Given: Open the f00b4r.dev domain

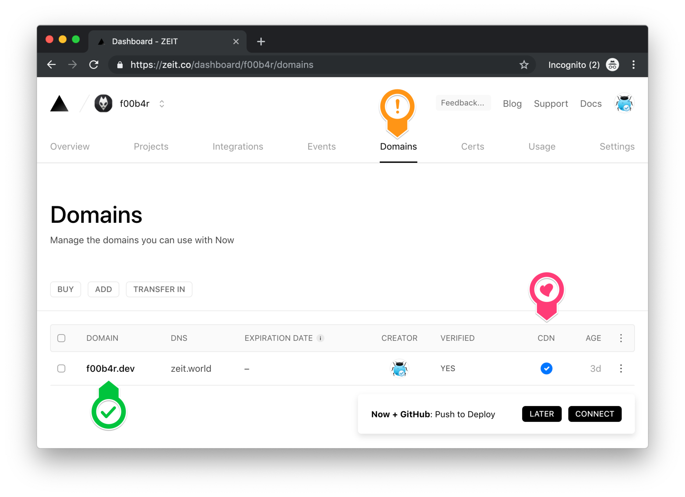Looking at the screenshot, I should [110, 369].
